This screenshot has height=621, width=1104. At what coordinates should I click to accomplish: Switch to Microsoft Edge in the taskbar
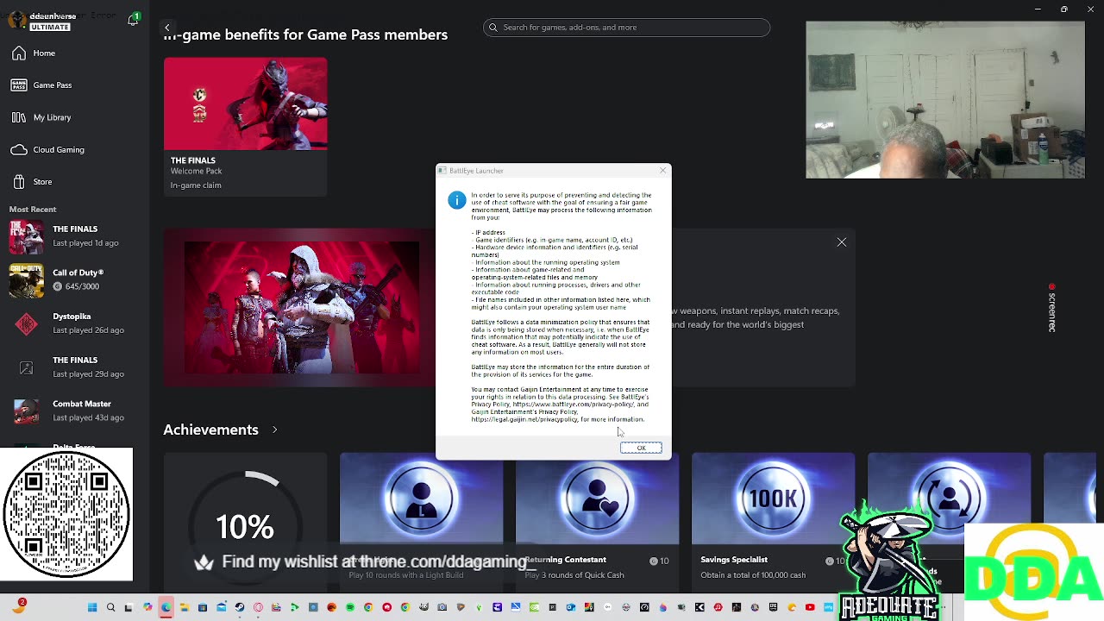(x=166, y=608)
